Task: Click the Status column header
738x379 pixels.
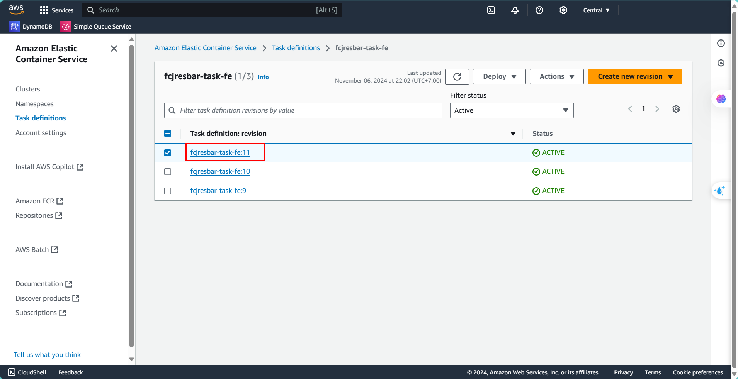Action: [x=542, y=134]
